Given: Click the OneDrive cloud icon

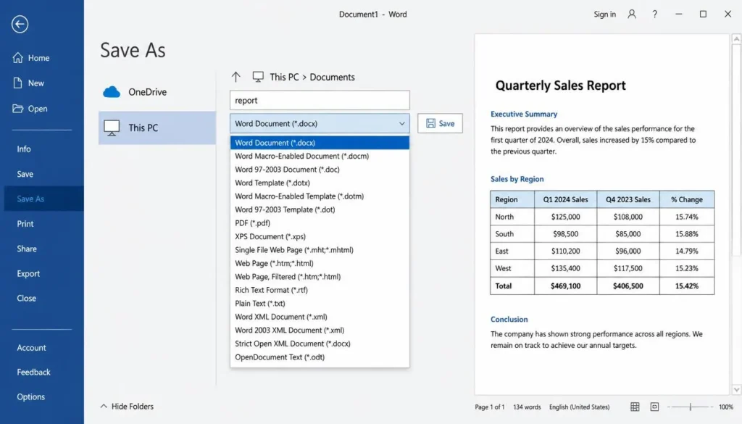Looking at the screenshot, I should click(112, 92).
